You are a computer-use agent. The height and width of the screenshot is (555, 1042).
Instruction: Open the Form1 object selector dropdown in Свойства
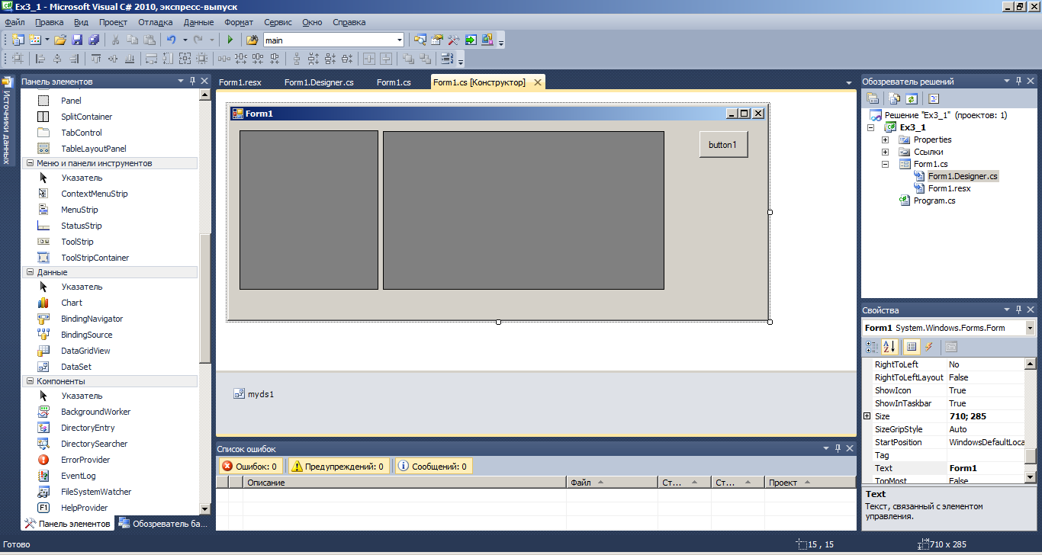pos(1031,328)
